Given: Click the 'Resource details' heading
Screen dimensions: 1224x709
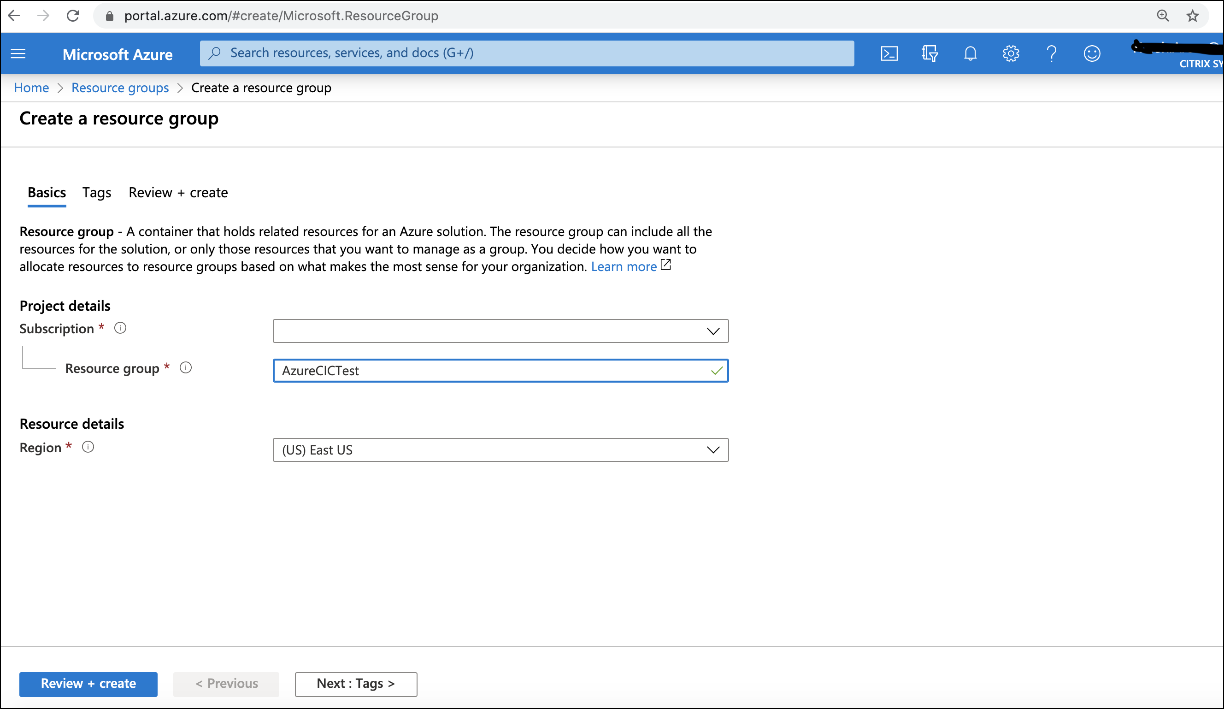Looking at the screenshot, I should pos(72,424).
